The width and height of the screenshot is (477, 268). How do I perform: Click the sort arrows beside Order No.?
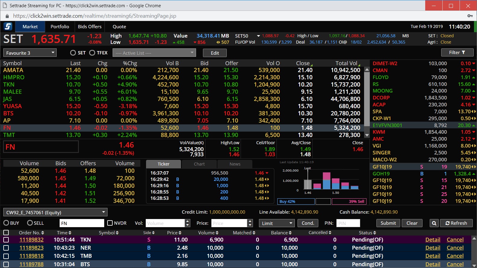[x=42, y=233]
